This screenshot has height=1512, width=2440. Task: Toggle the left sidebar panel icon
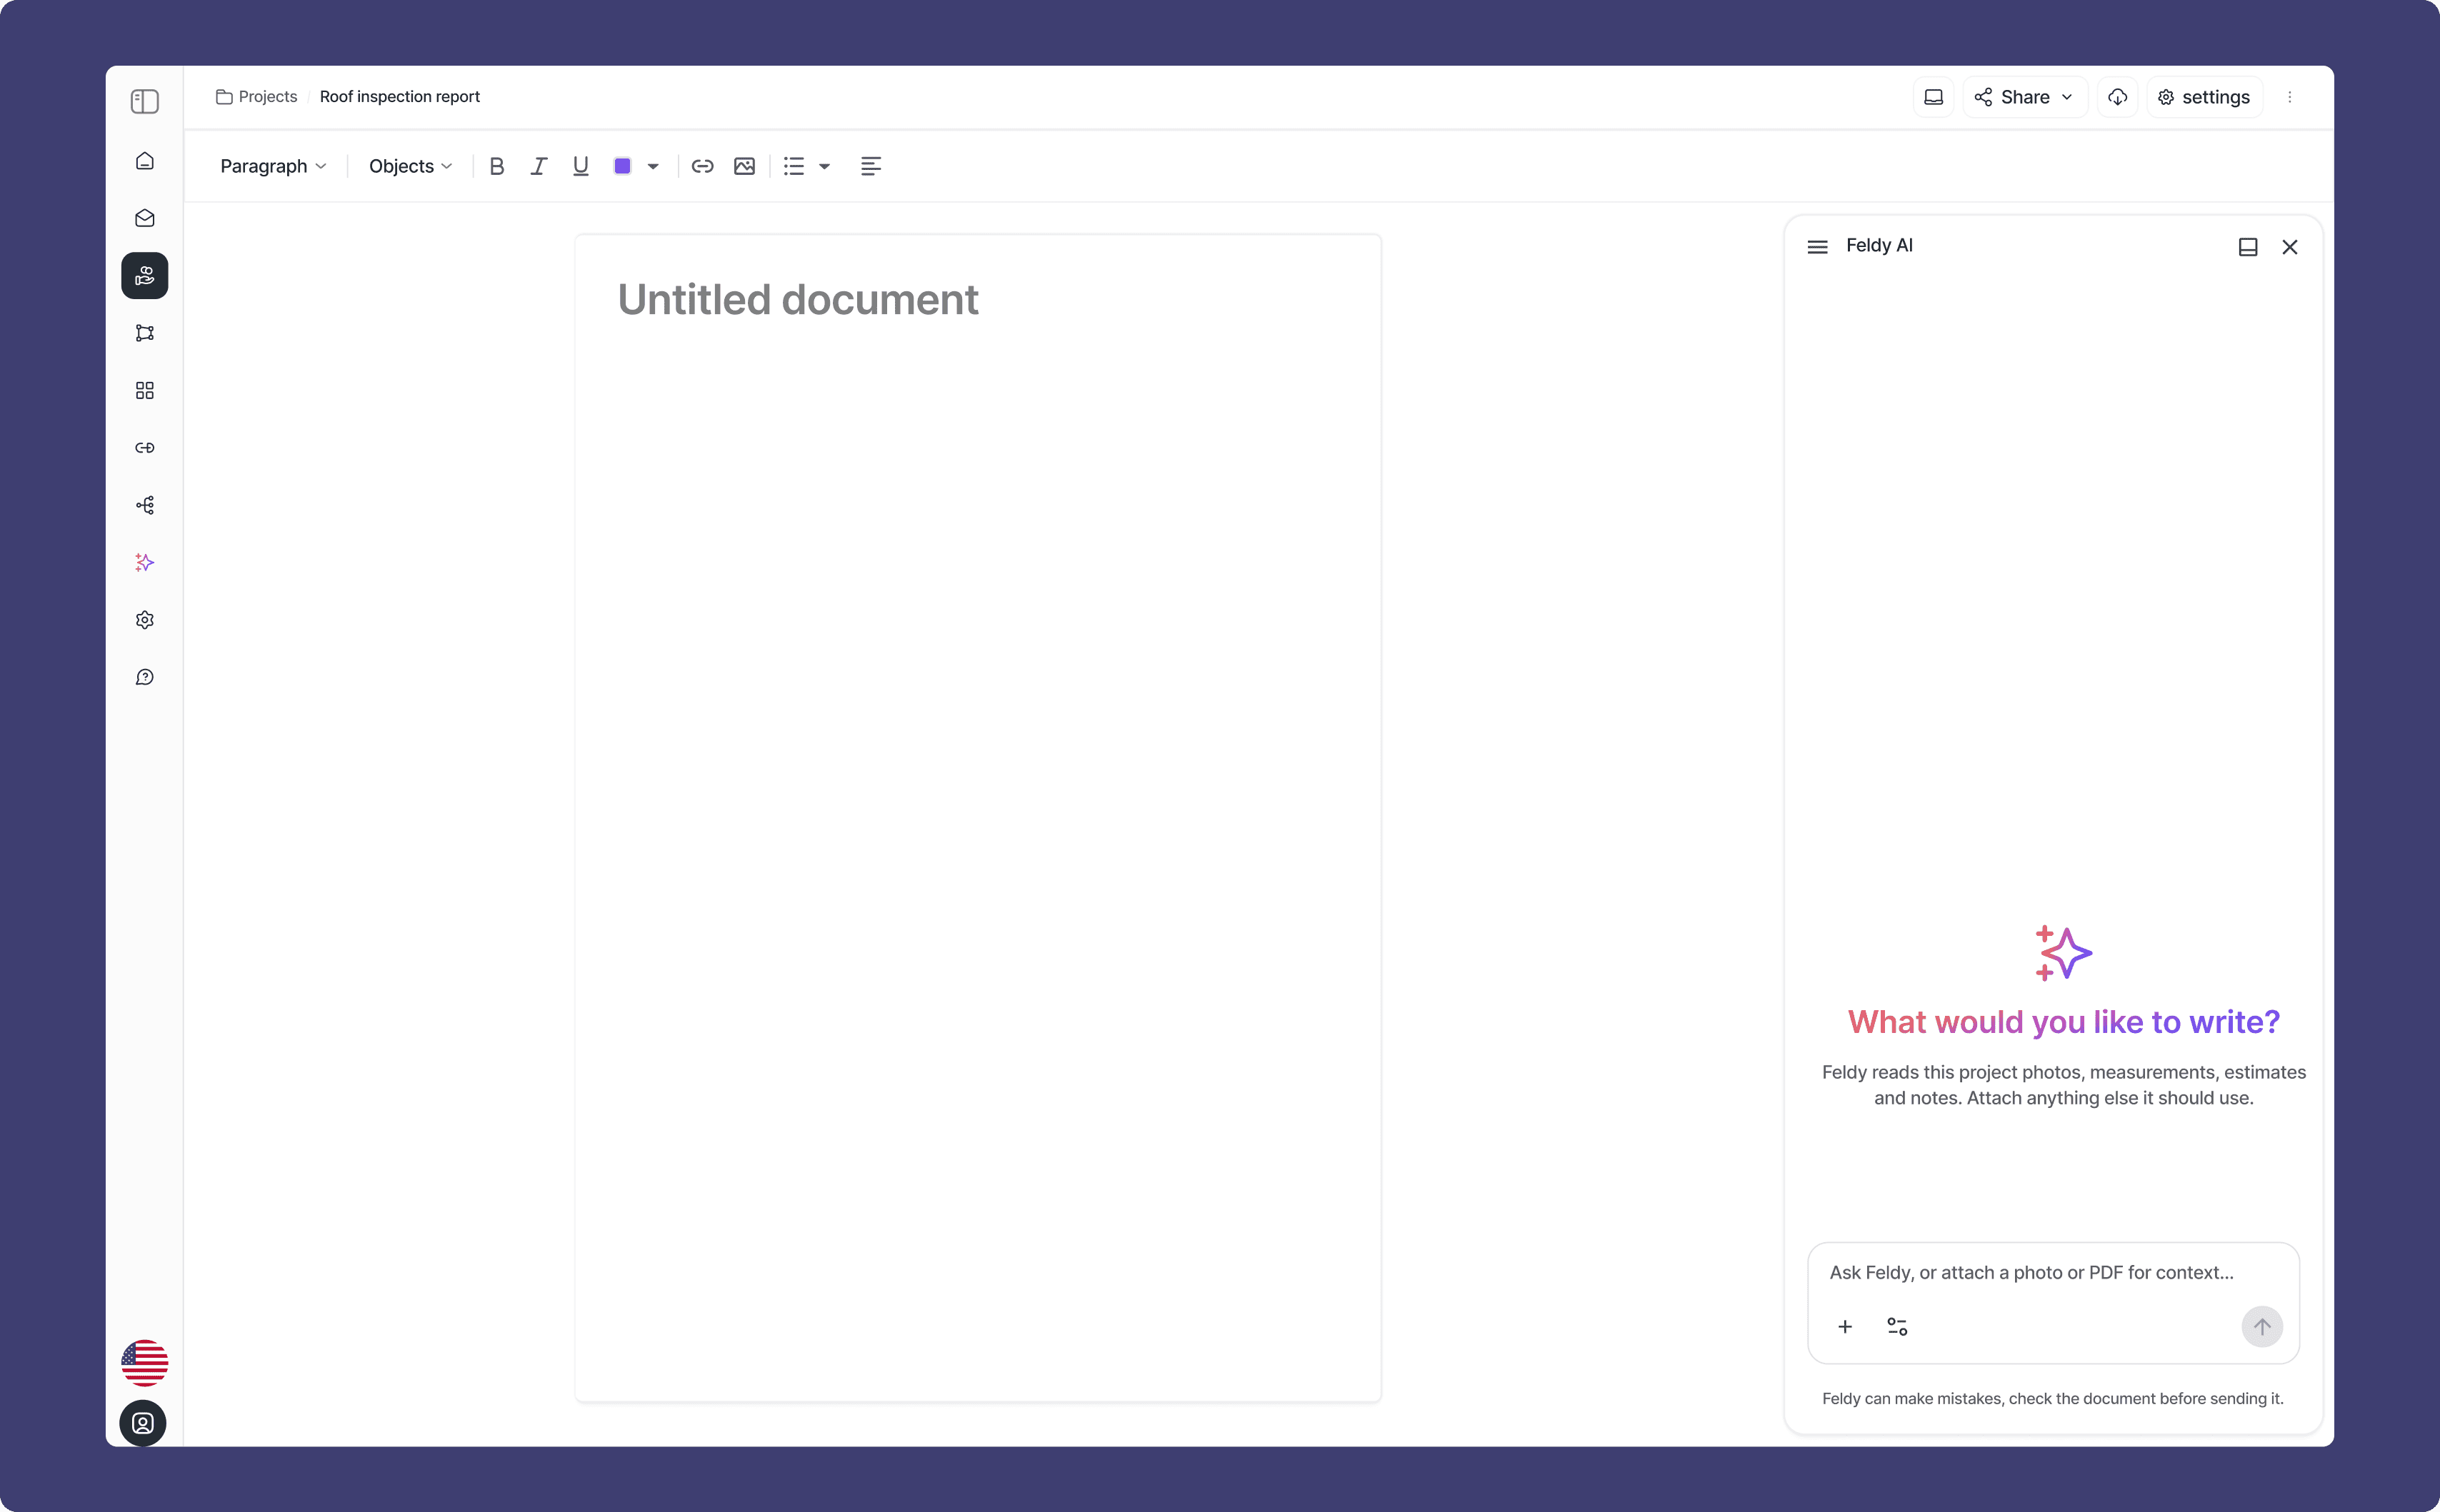pyautogui.click(x=144, y=101)
